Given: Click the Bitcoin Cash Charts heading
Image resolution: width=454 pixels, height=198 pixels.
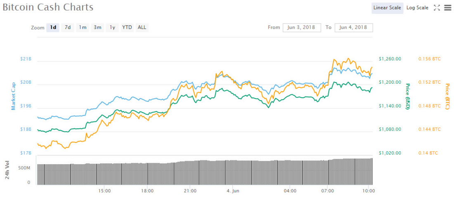Looking at the screenshot, I should coord(48,7).
